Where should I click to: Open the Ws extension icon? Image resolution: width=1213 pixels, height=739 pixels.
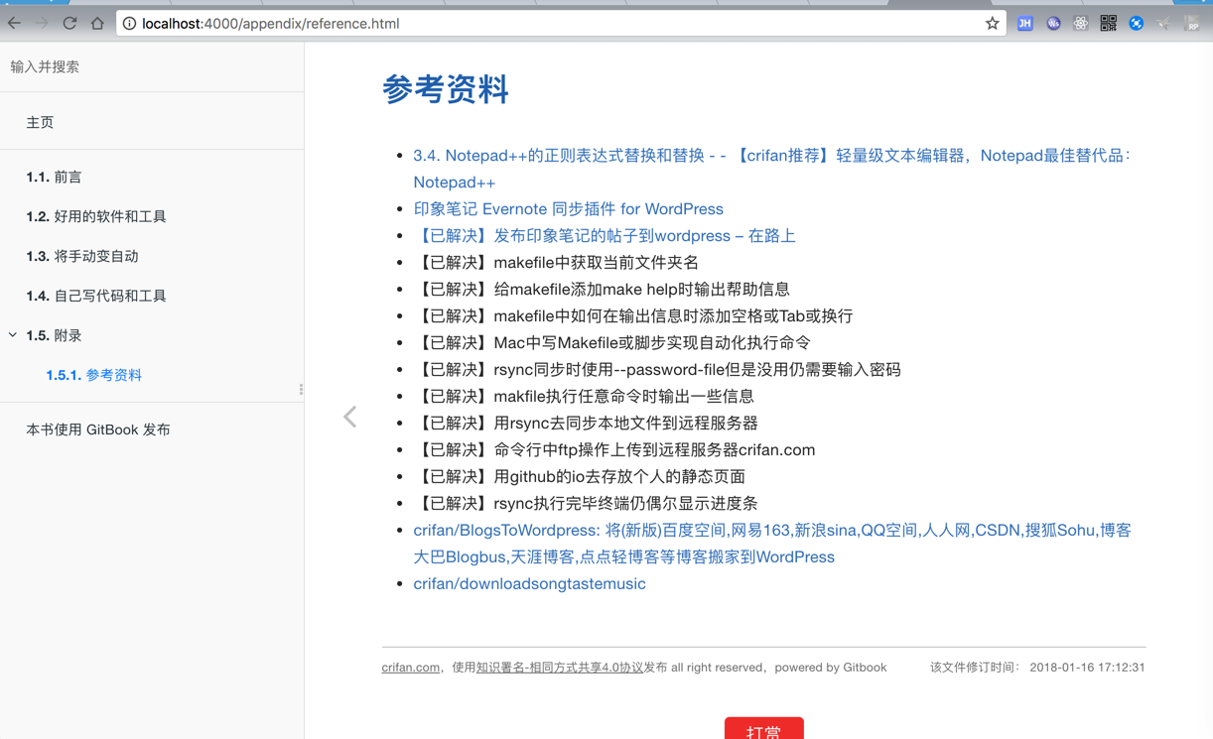coord(1053,23)
